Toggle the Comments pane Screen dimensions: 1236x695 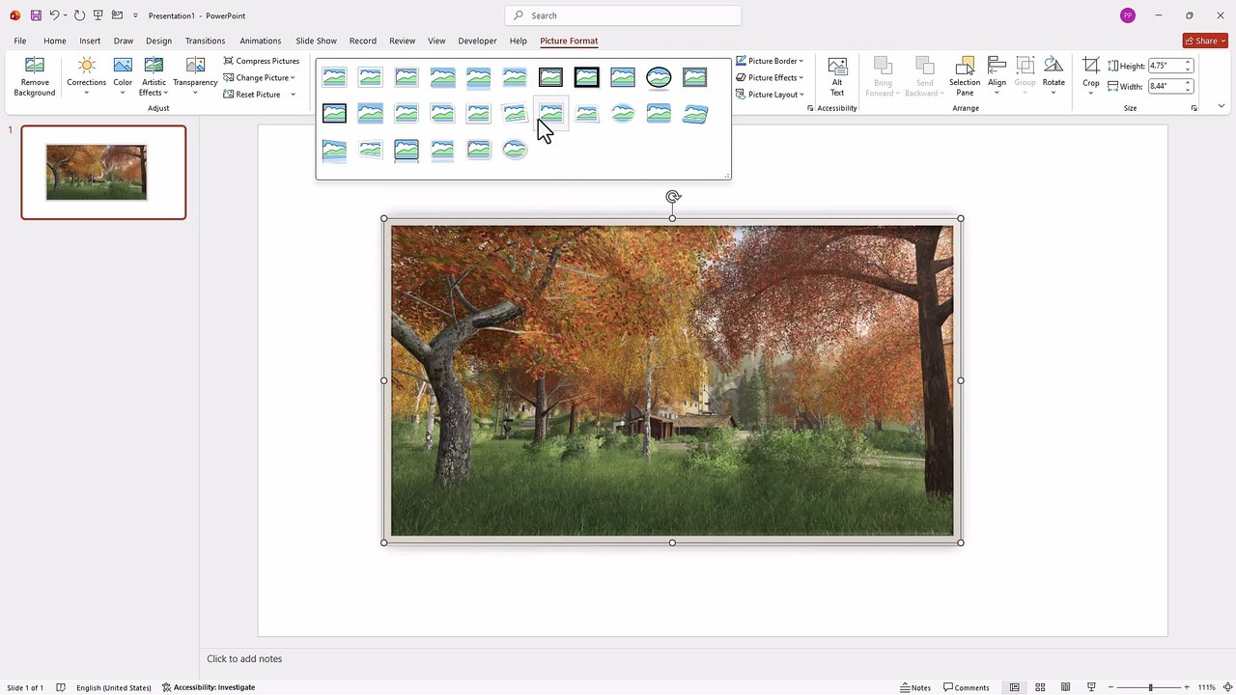coord(967,687)
